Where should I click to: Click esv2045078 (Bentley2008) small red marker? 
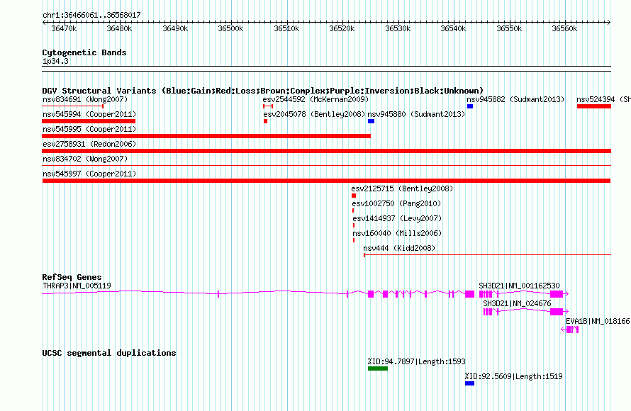tap(266, 121)
